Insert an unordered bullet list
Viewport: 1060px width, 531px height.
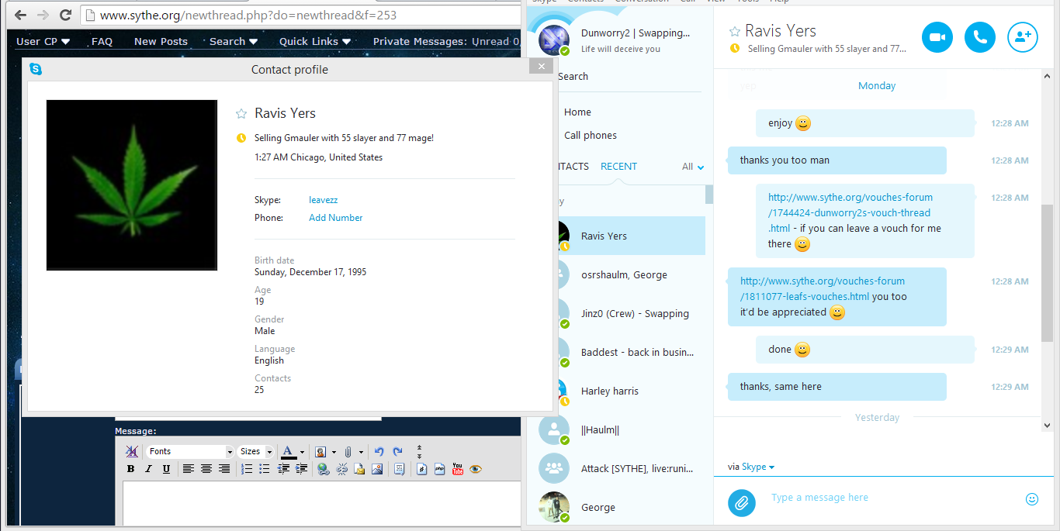(x=265, y=469)
